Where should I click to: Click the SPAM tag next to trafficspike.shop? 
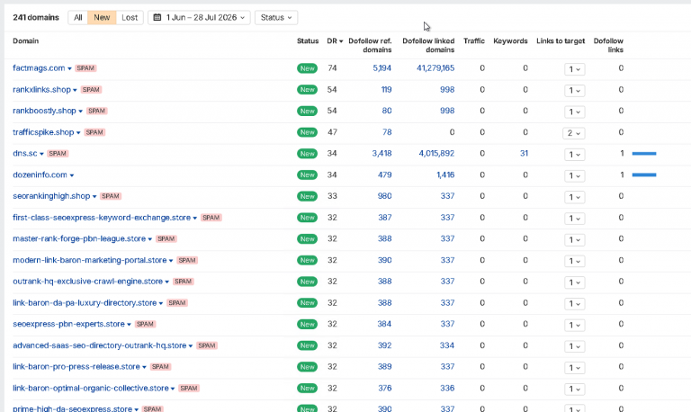point(94,132)
